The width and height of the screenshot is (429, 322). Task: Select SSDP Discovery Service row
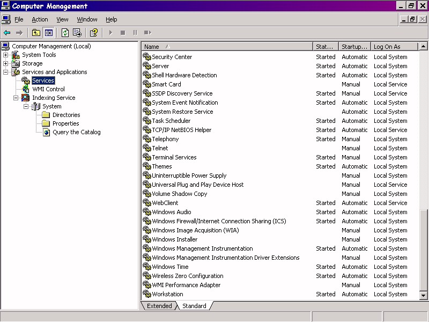click(280, 93)
